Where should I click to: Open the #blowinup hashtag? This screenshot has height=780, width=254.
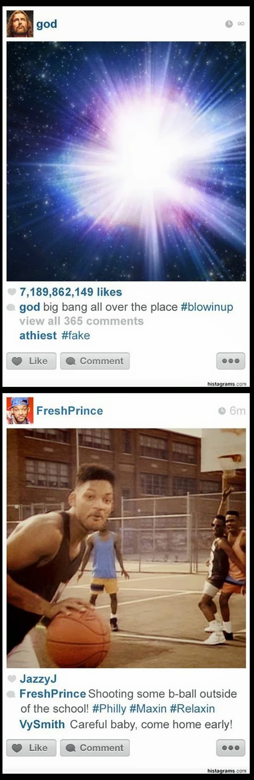point(207,307)
